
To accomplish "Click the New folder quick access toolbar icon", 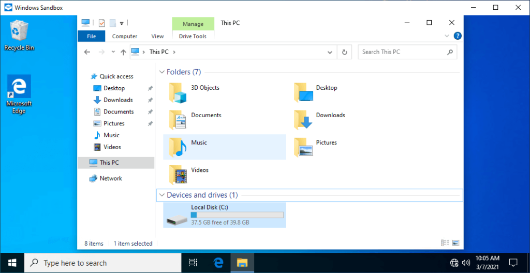I will 113,23.
